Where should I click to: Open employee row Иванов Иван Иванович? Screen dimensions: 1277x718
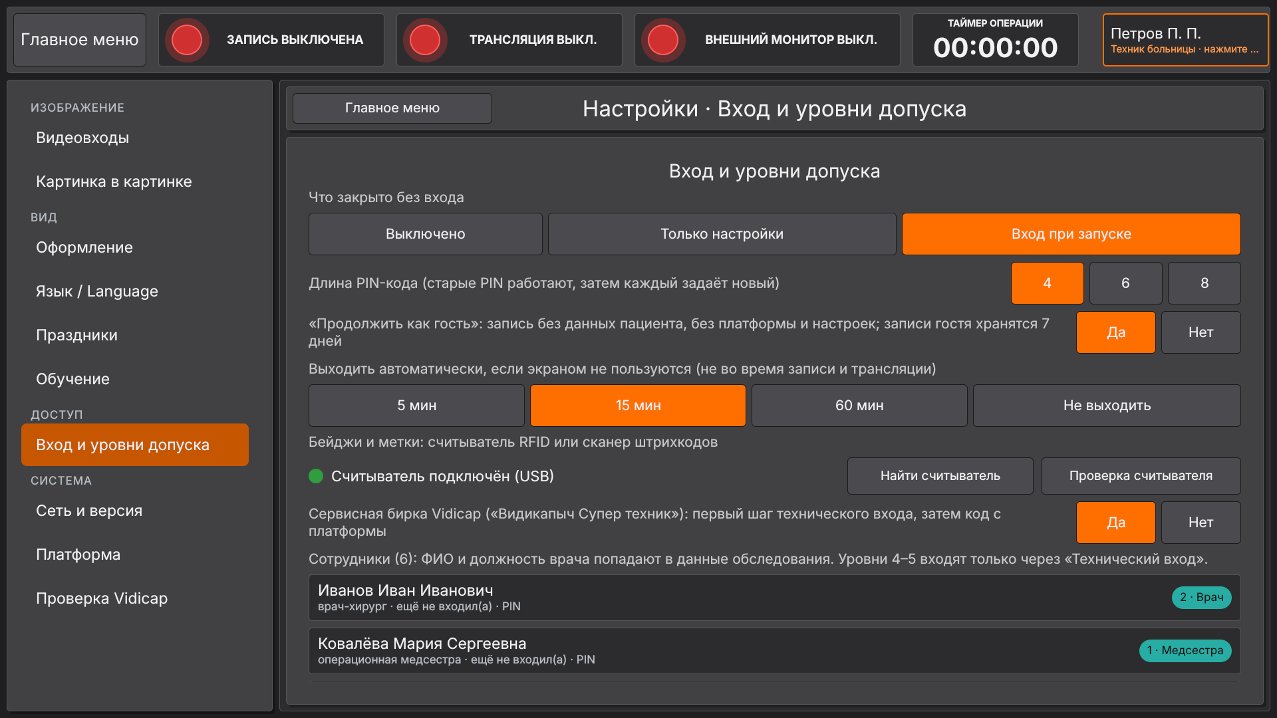[x=775, y=598]
